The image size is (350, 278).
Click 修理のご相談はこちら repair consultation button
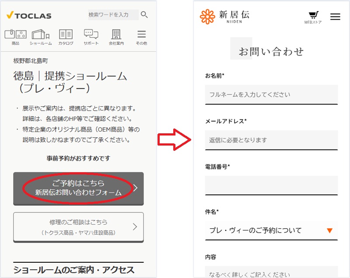pos(78,227)
